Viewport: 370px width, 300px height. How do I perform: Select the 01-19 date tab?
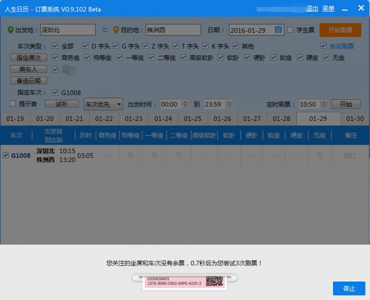(15, 119)
